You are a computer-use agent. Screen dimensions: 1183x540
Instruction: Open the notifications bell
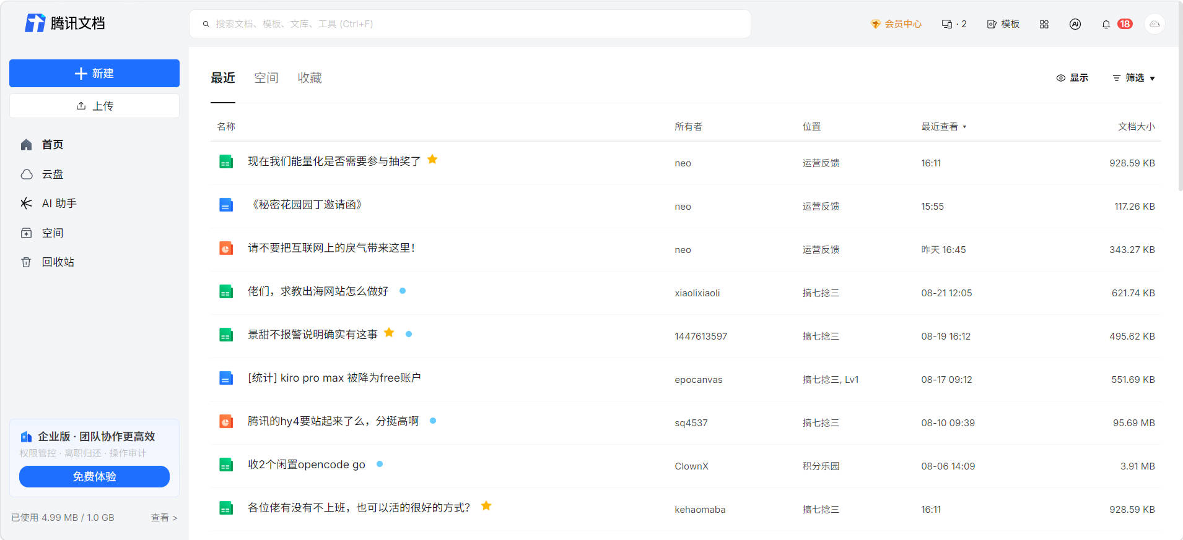pyautogui.click(x=1106, y=24)
